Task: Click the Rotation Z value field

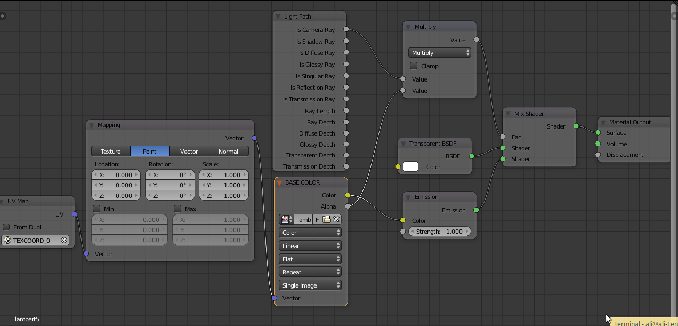Action: pos(170,196)
